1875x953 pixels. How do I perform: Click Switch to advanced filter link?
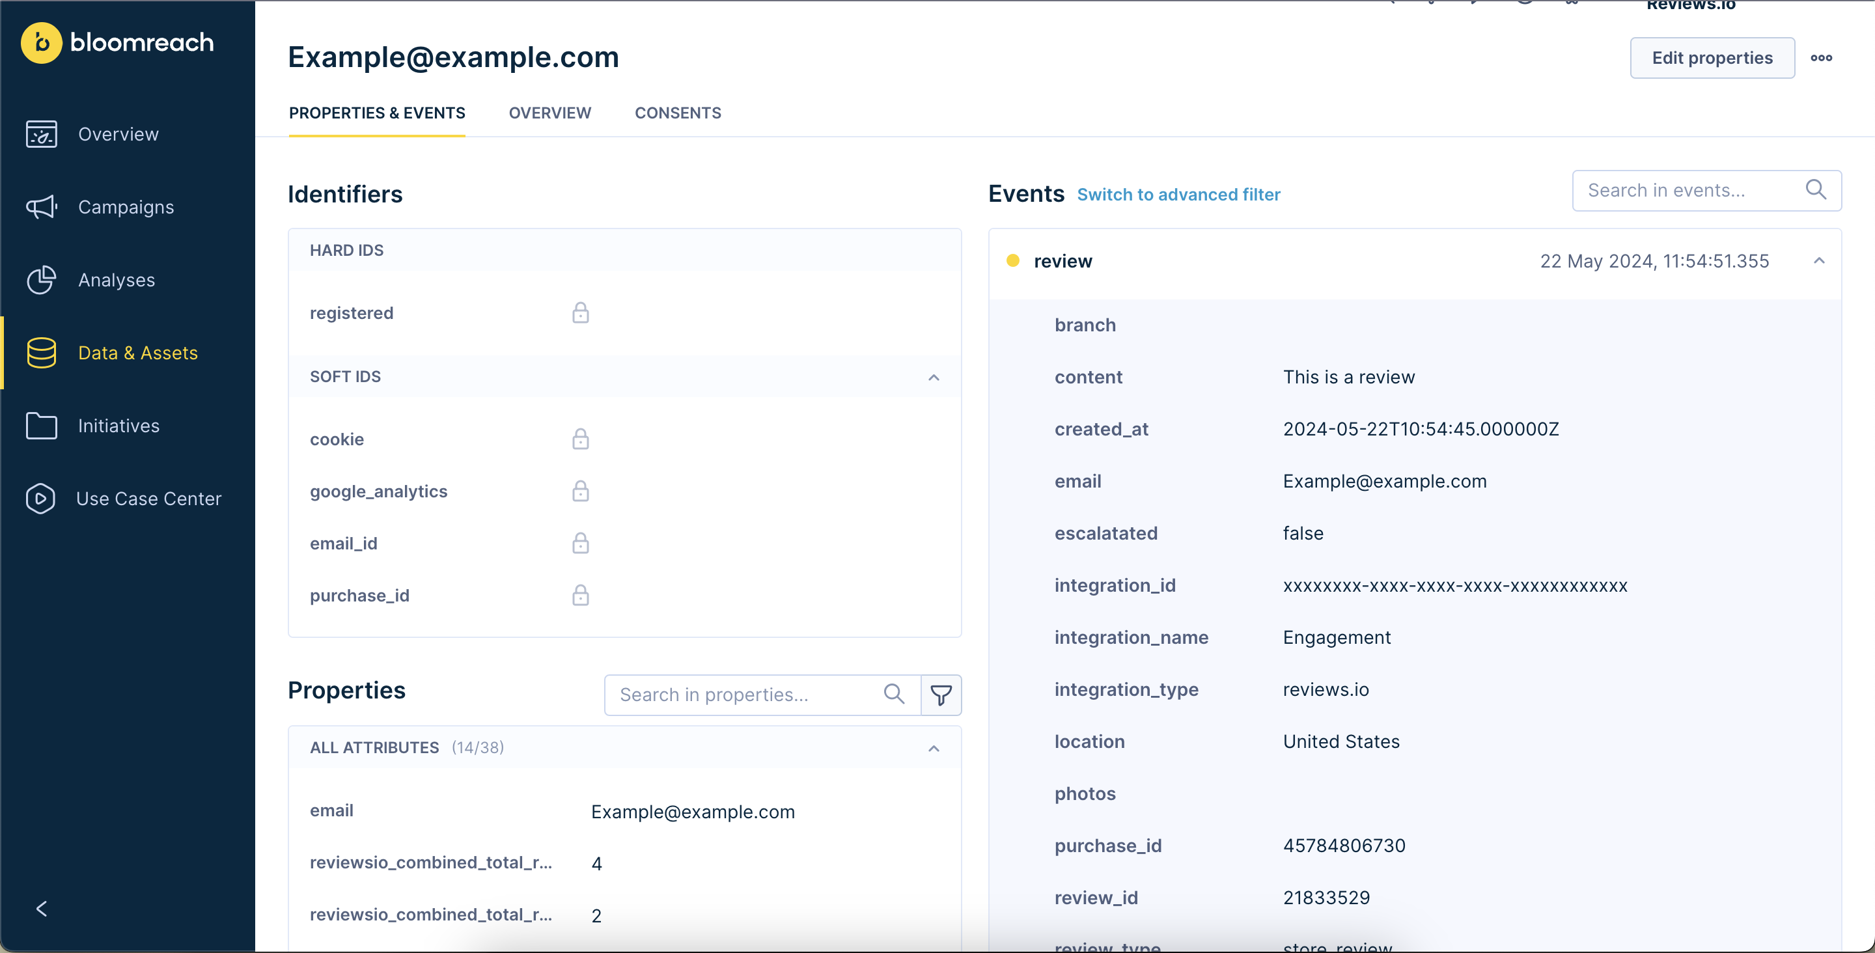pos(1178,195)
